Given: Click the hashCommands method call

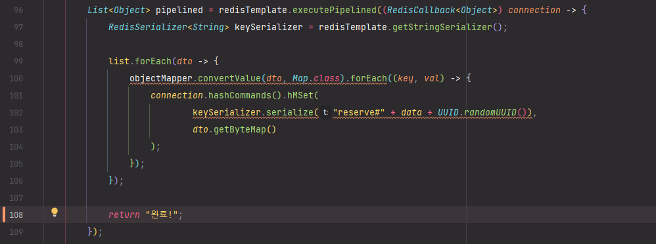Looking at the screenshot, I should coord(239,96).
